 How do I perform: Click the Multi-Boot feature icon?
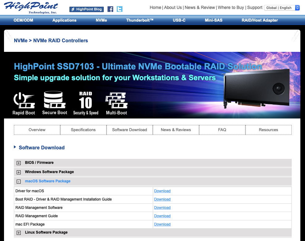click(116, 100)
